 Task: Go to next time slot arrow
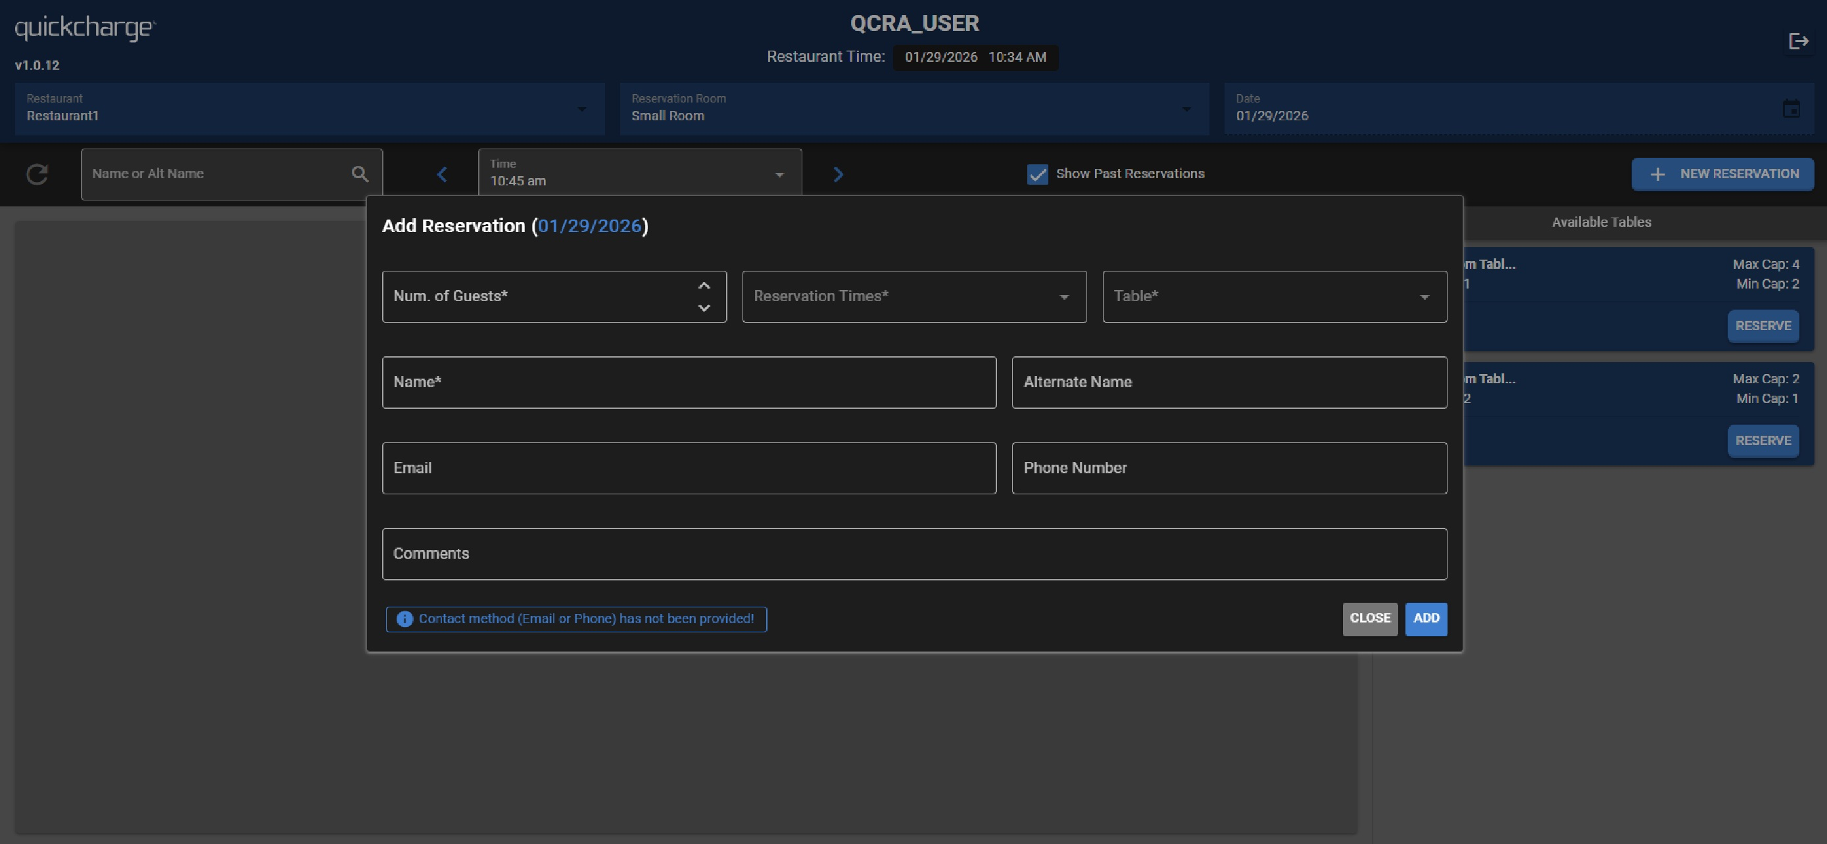(x=838, y=174)
